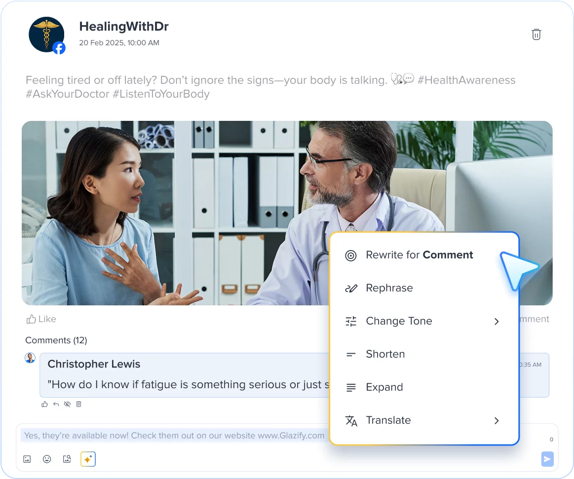This screenshot has height=479, width=574.
Task: Expand the Translate submenu
Action: click(497, 420)
